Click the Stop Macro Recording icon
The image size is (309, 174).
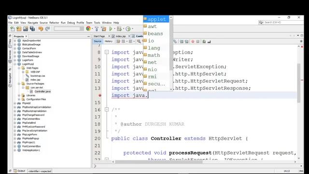tap(198, 42)
